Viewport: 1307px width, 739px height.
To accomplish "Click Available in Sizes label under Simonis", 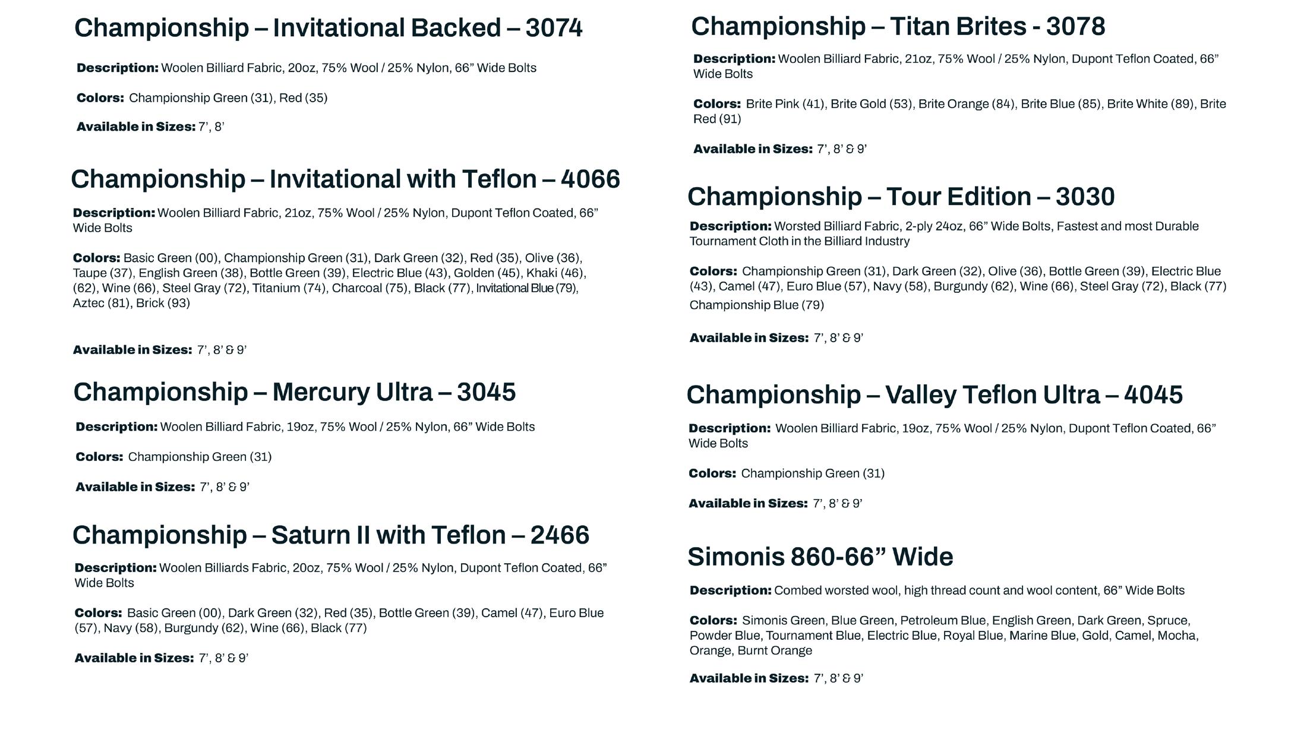I will point(749,678).
